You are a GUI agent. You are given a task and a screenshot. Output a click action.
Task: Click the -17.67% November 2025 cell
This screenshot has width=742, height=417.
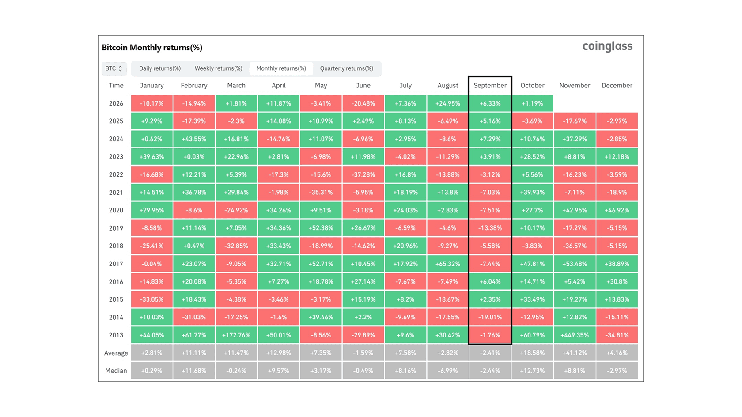575,121
